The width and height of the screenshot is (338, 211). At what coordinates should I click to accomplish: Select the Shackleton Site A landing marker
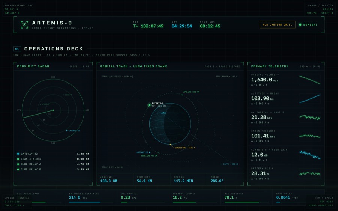point(170,144)
